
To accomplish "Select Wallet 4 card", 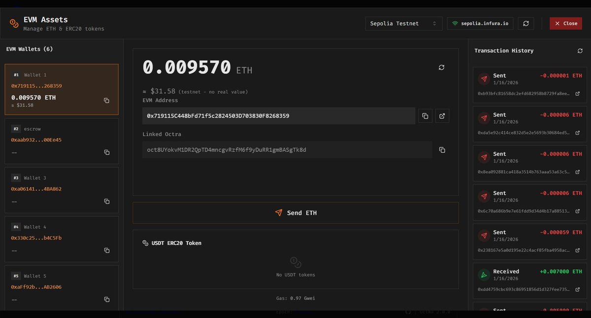I will click(x=62, y=239).
